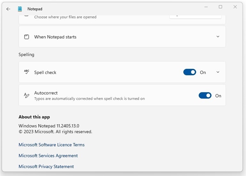Click the ABC spell check icon
Viewport: 246px width, 176px height.
pos(27,72)
